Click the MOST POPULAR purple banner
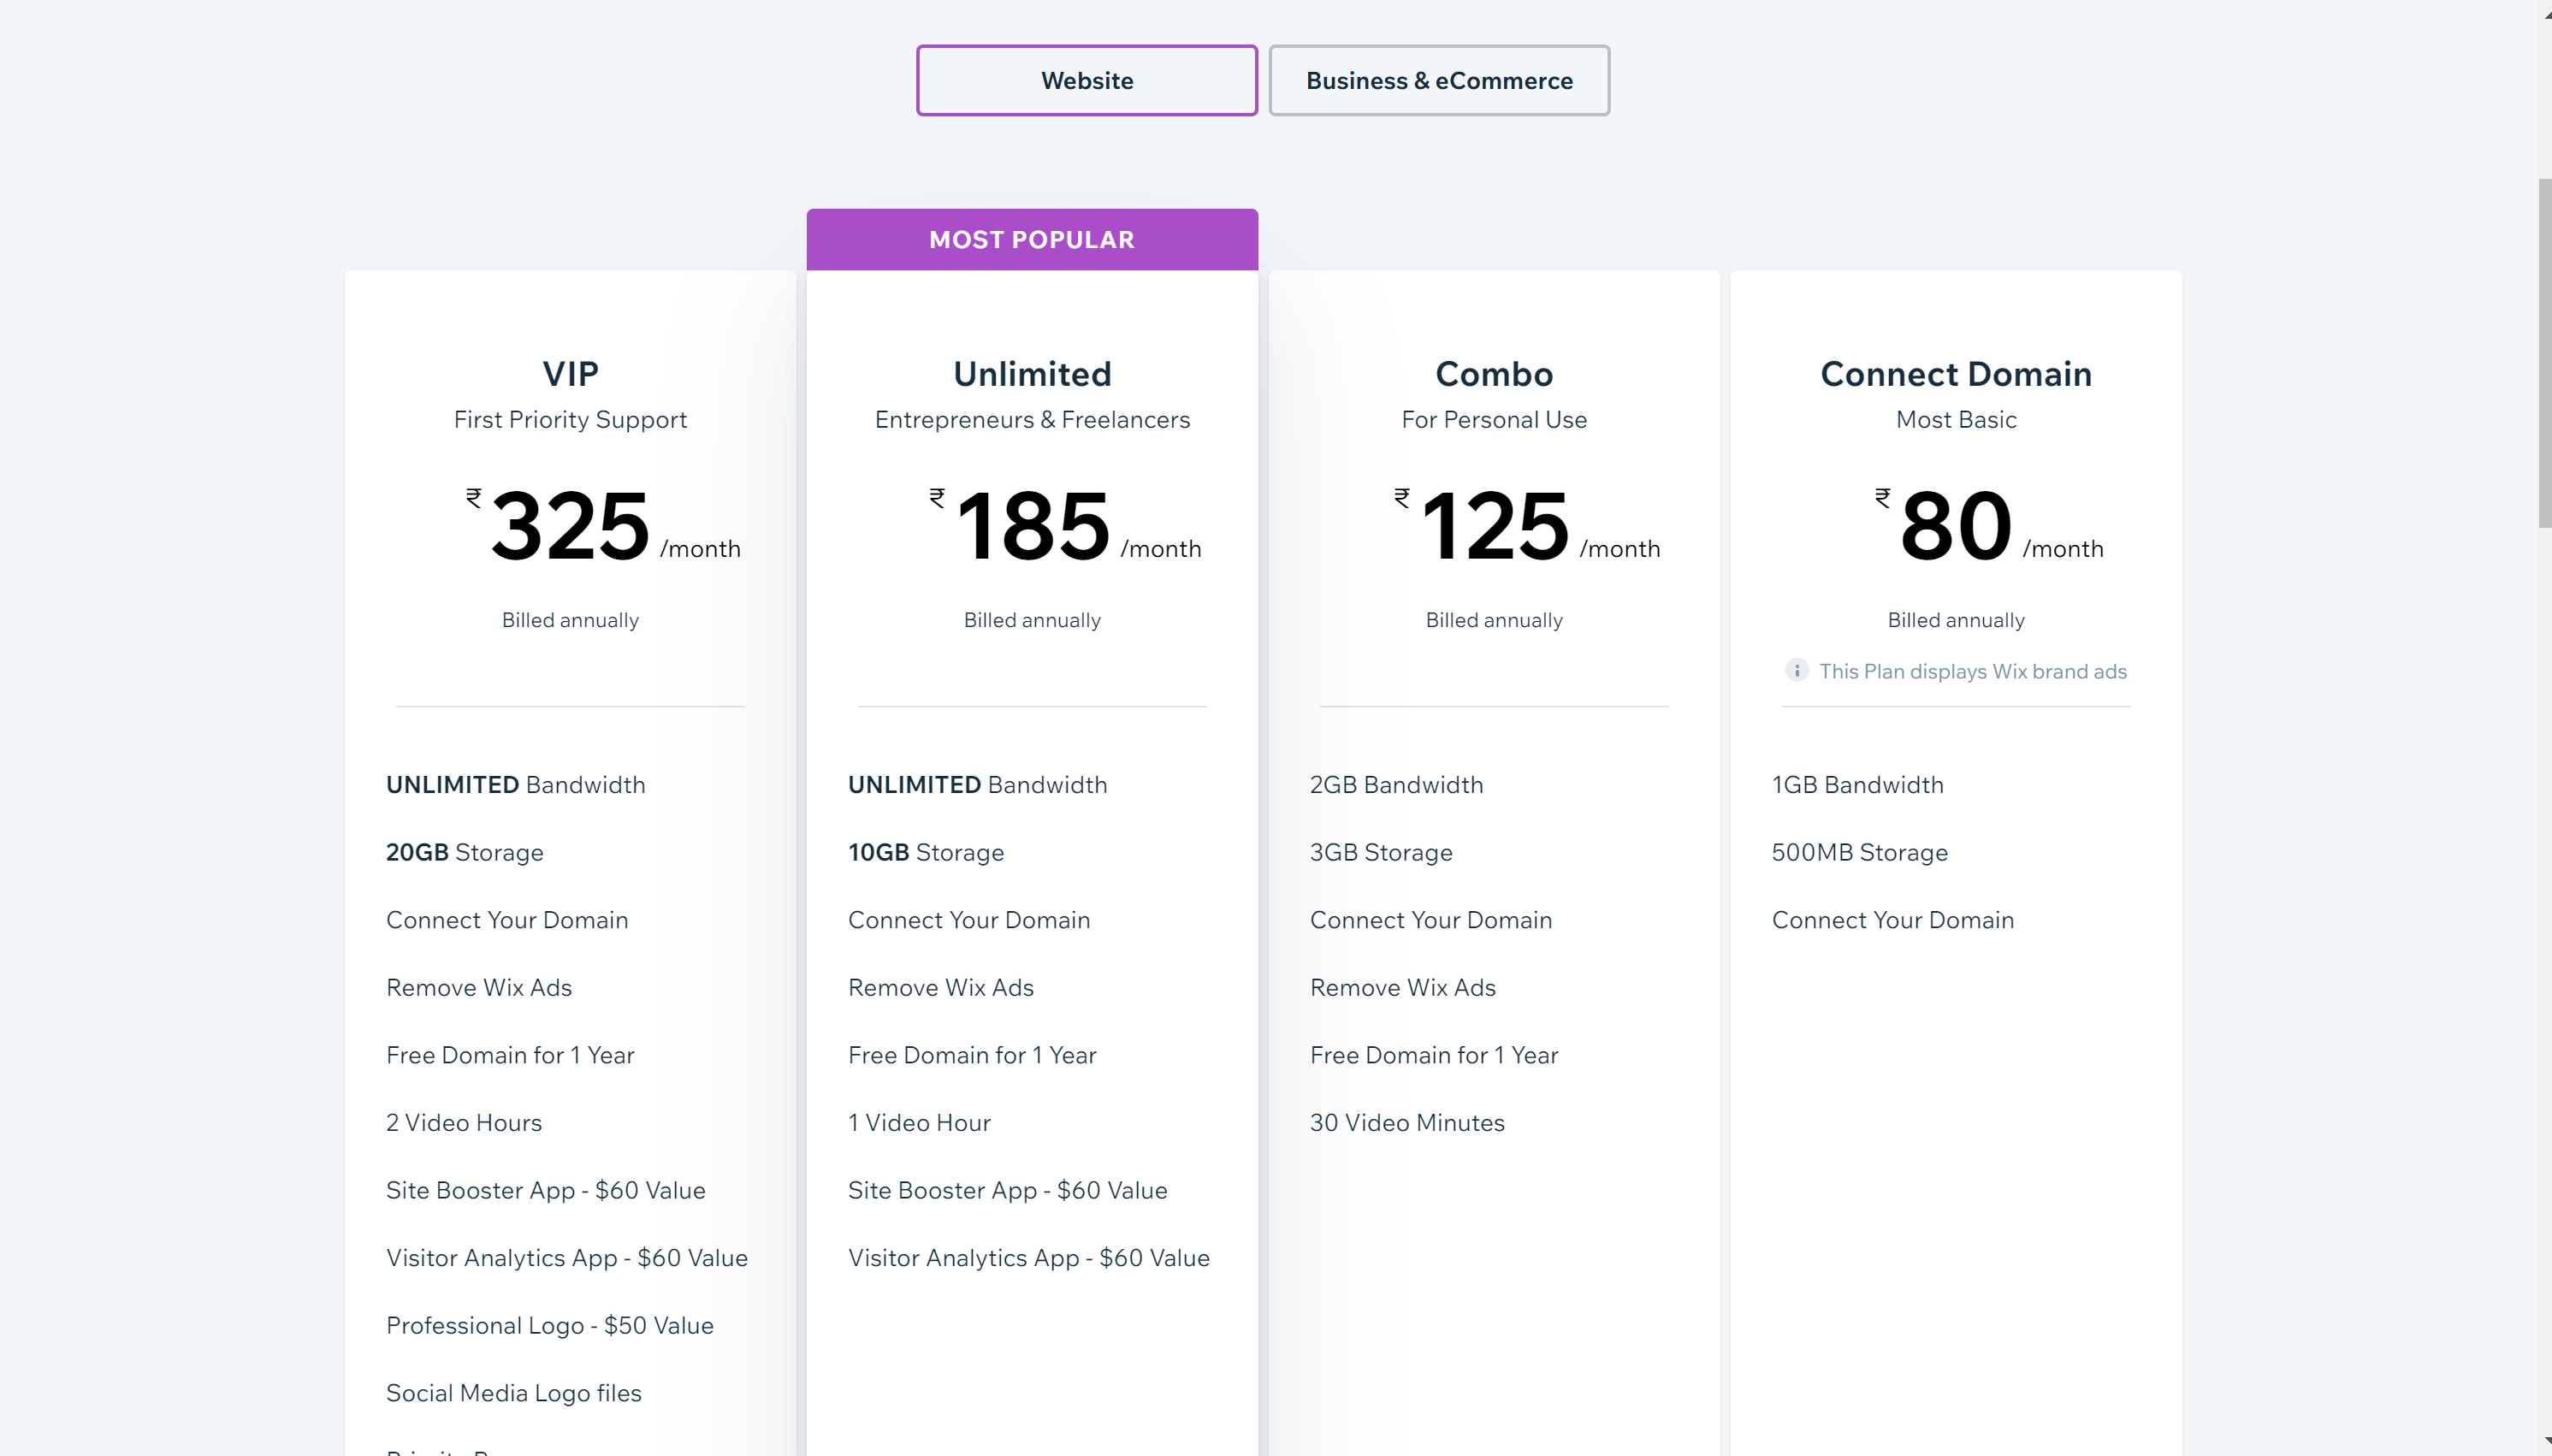Screen dimensions: 2552x1456 click(1031, 240)
